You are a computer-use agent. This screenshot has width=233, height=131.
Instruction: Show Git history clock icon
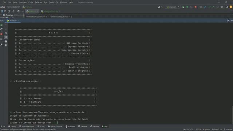click(218, 7)
